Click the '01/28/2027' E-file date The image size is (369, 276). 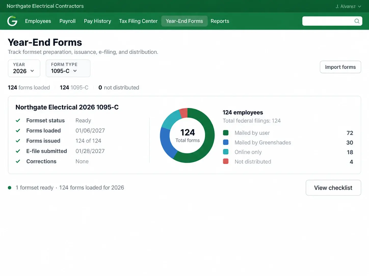(x=90, y=151)
